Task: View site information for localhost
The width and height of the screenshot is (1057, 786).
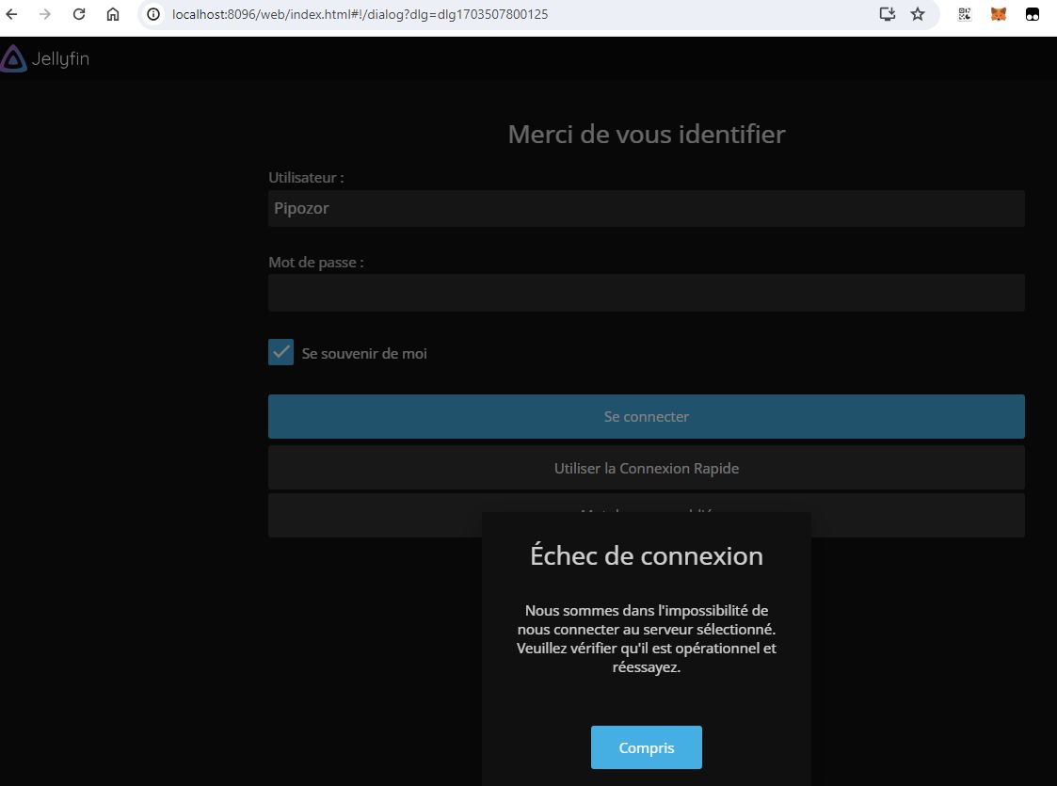Action: point(153,14)
